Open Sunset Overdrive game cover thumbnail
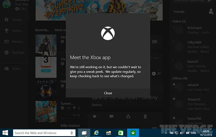 46,111
